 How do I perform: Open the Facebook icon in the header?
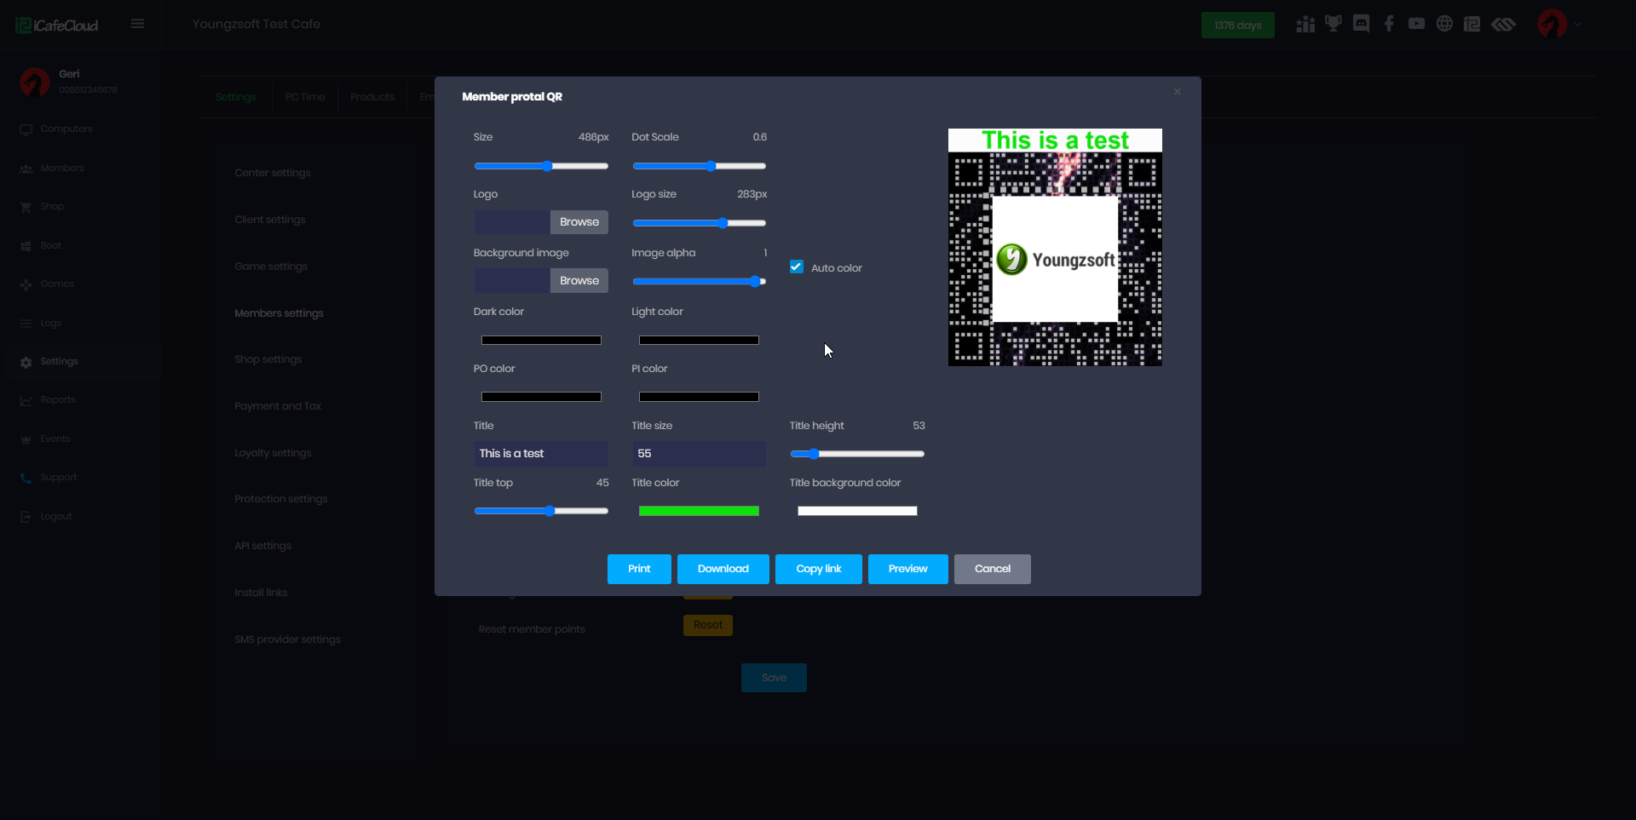[x=1389, y=24]
